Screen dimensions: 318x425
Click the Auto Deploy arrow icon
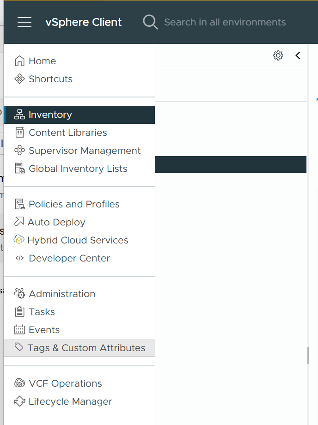(19, 222)
